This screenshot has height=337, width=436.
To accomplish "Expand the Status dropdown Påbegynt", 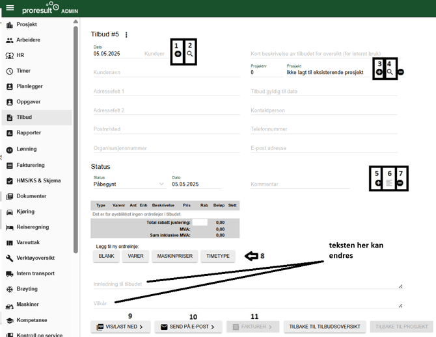I will point(161,184).
